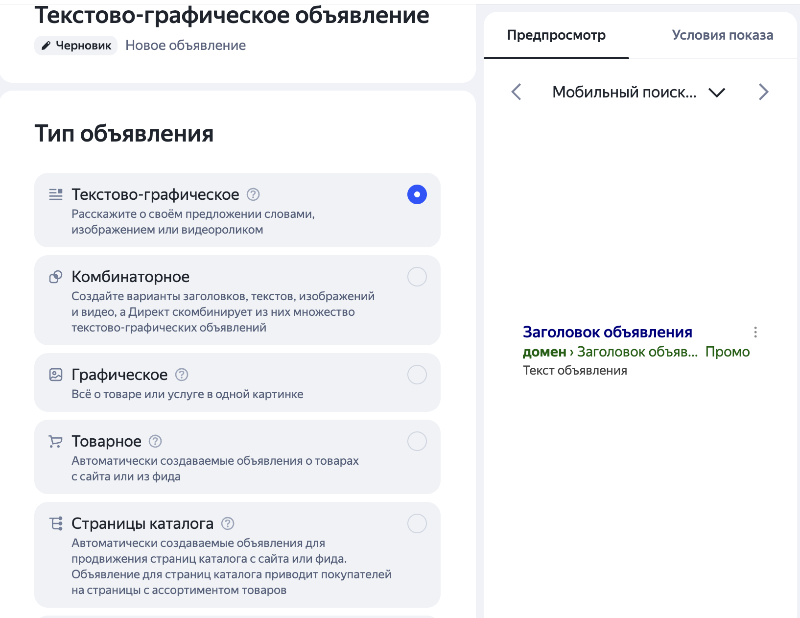Viewport: 800px width, 618px height.
Task: Click the picture icon next to Графическое
Action: 55,375
